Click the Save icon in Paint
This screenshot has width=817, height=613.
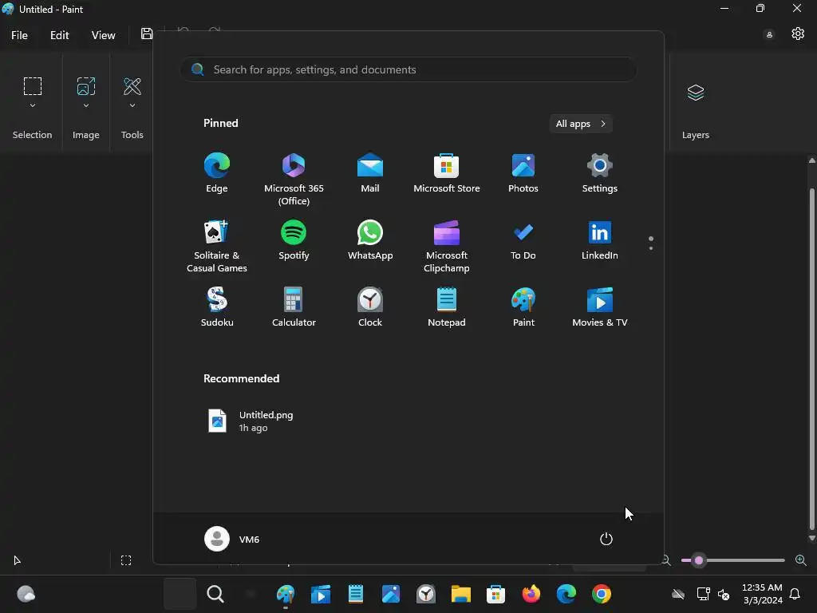(147, 34)
